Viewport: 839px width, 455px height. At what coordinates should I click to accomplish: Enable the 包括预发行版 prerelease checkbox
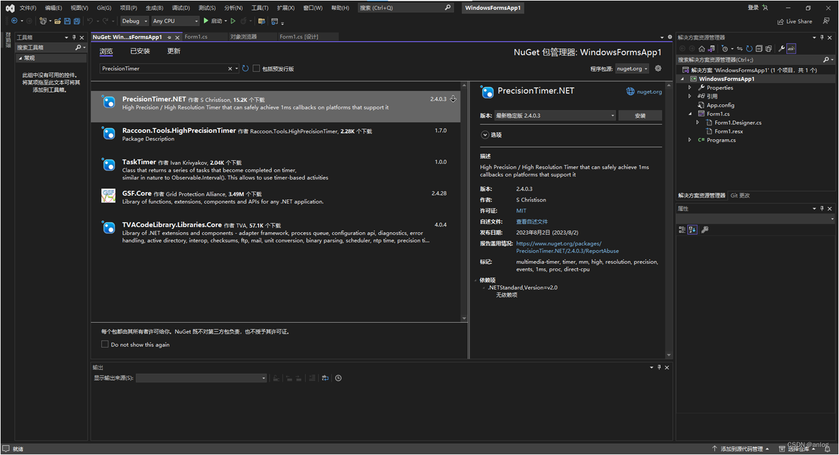pyautogui.click(x=256, y=69)
